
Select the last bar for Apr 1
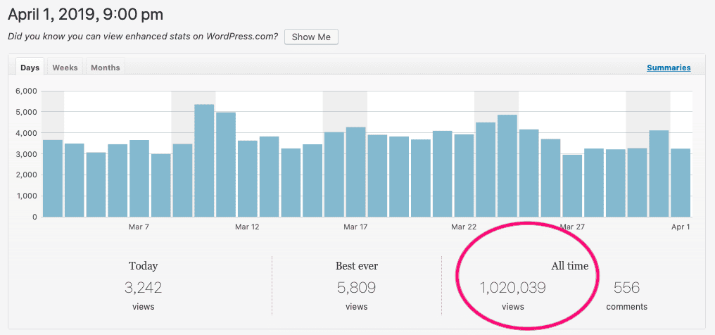681,183
